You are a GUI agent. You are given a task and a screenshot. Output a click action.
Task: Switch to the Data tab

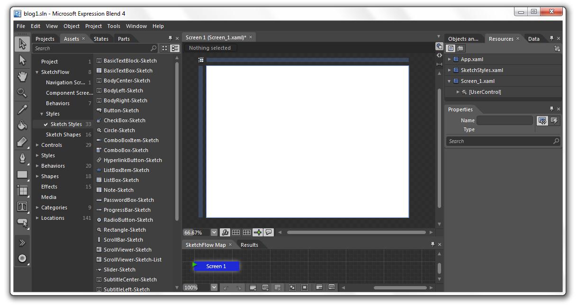(533, 38)
